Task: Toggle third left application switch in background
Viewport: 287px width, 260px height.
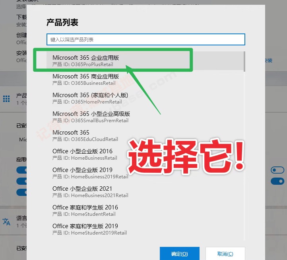Action: (21, 193)
